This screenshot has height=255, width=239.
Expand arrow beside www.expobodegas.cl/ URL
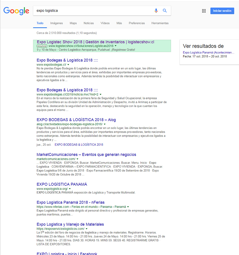[68, 65]
